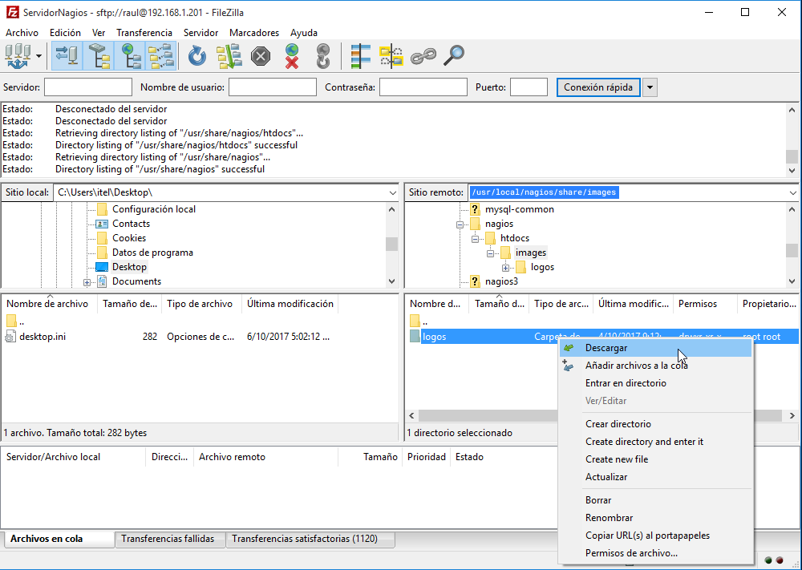Toggle the local directory tree view
802x570 pixels.
pos(97,56)
